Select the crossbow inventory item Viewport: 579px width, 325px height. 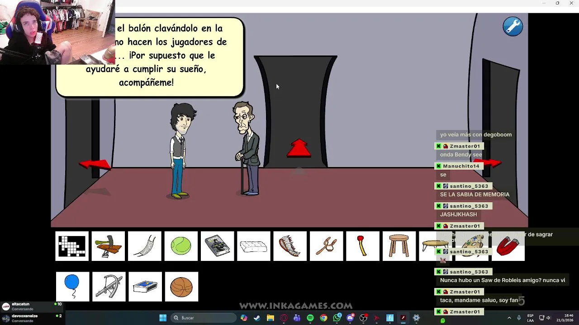click(109, 287)
